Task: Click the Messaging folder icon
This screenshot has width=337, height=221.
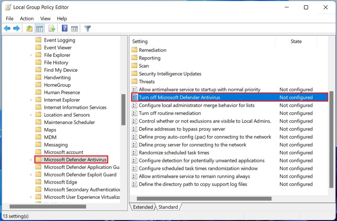Action: 38,145
